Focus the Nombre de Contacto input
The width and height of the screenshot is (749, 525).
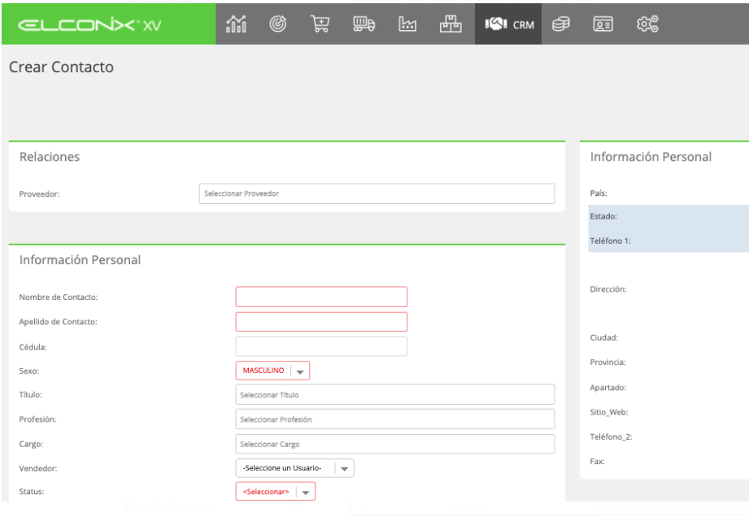(321, 297)
